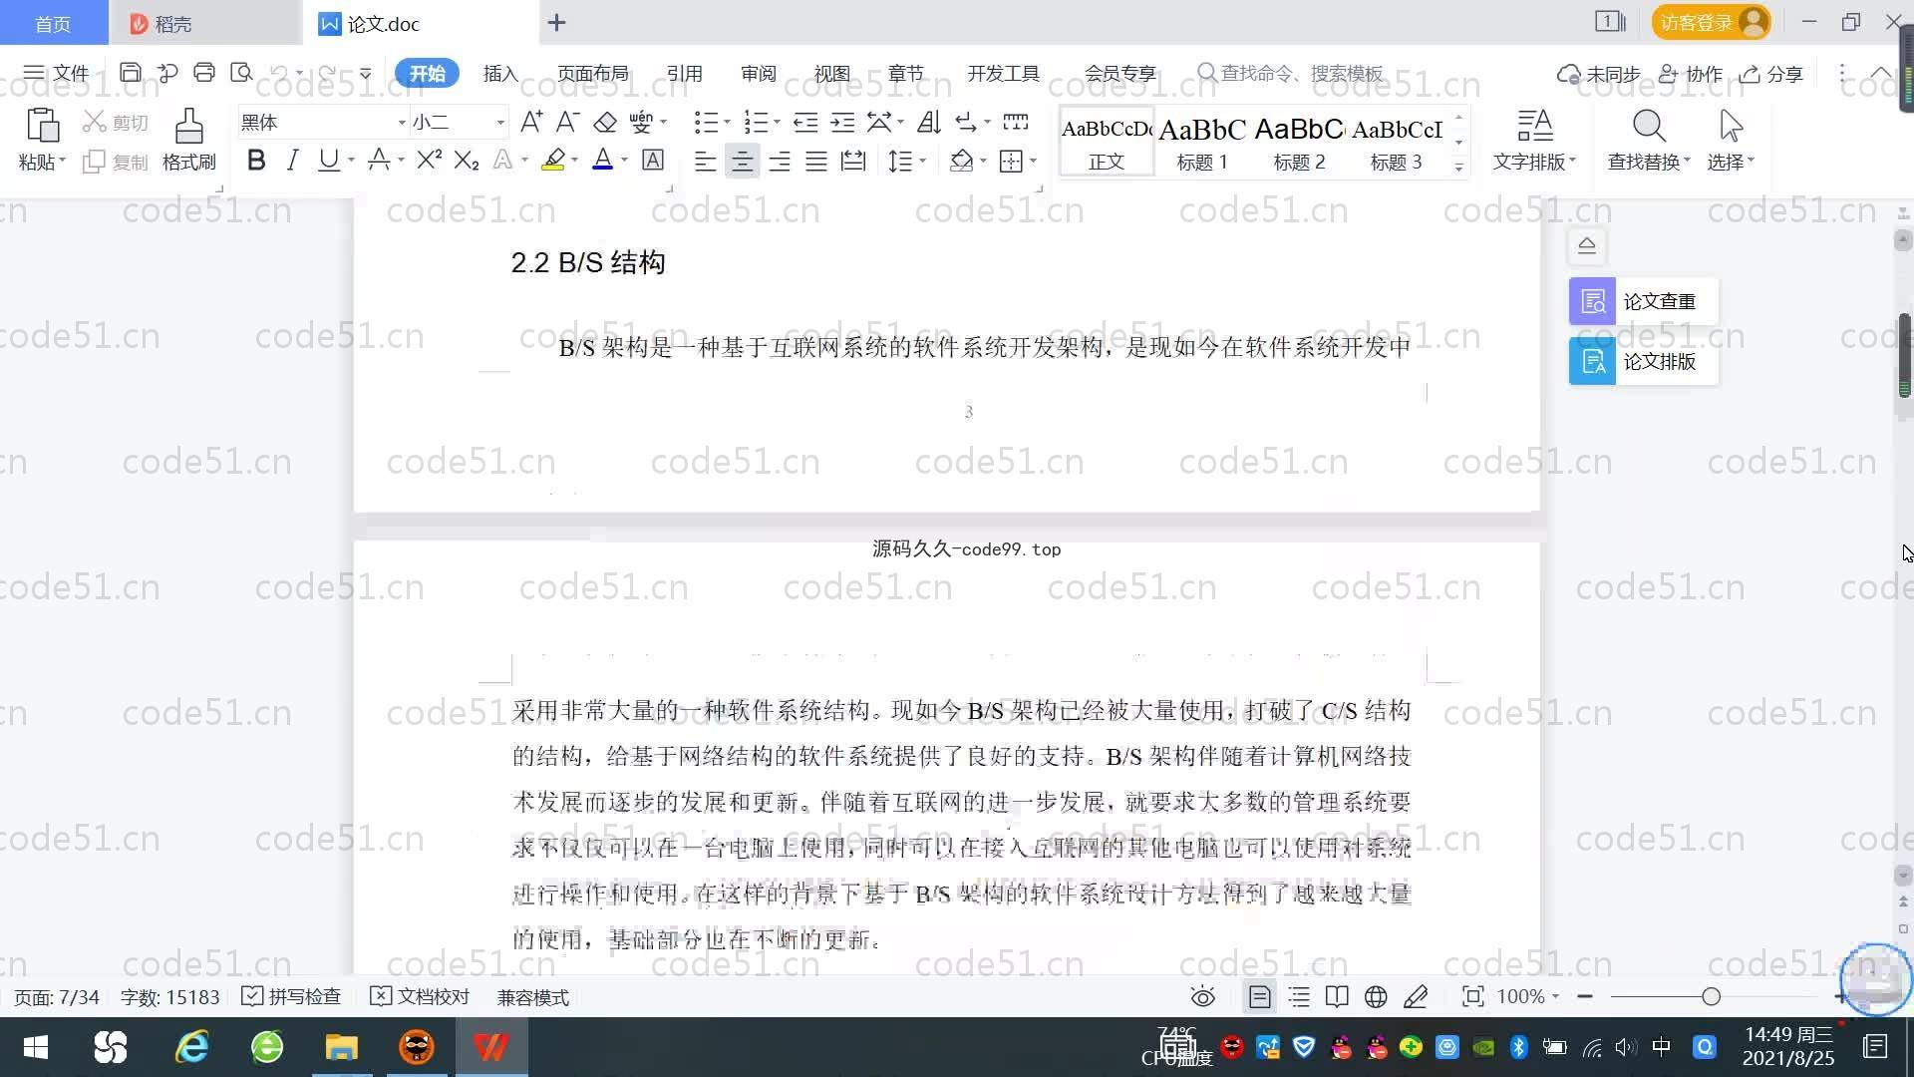
Task: Toggle align left
Action: (705, 161)
